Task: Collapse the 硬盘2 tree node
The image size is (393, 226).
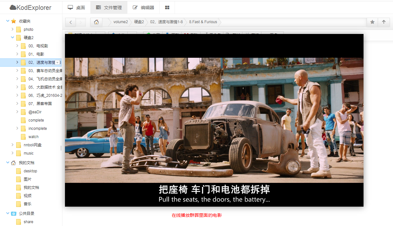Action: pos(12,37)
